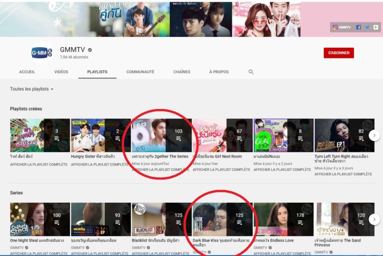The image size is (383, 256).
Task: Click the red S'ABONNER button
Action: (339, 53)
